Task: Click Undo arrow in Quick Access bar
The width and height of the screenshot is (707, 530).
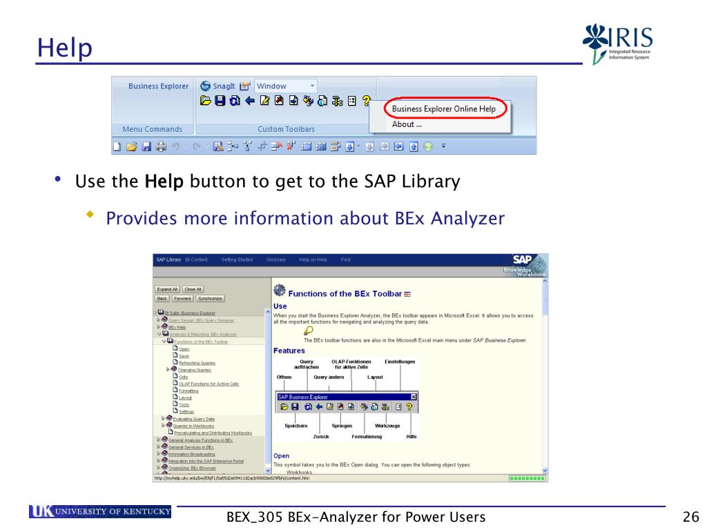Action: click(x=175, y=146)
